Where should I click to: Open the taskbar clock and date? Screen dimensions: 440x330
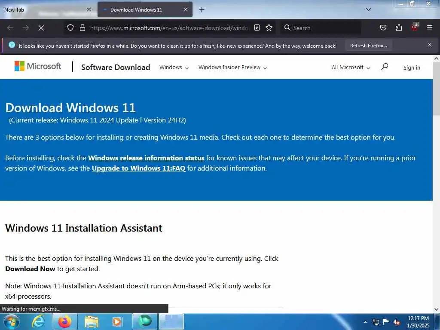pos(418,322)
